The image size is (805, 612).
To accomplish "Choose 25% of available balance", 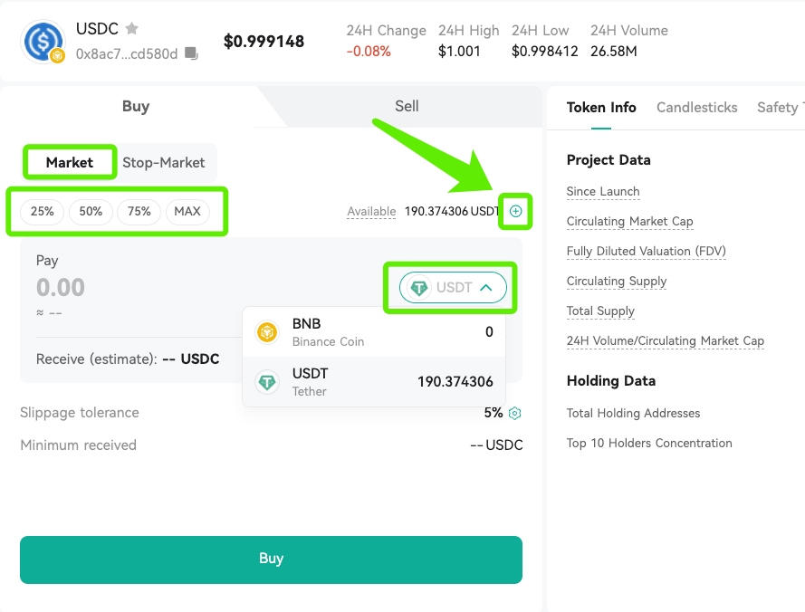I will pos(42,212).
